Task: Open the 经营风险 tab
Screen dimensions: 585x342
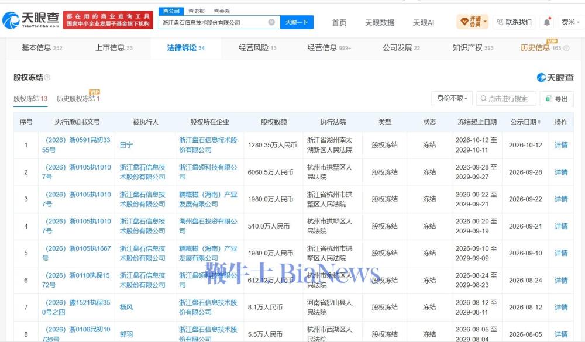Action: tap(257, 48)
